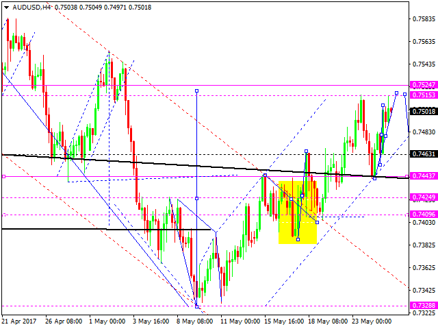Select the topmost blue forecast handle near 0.75153

tap(396, 93)
